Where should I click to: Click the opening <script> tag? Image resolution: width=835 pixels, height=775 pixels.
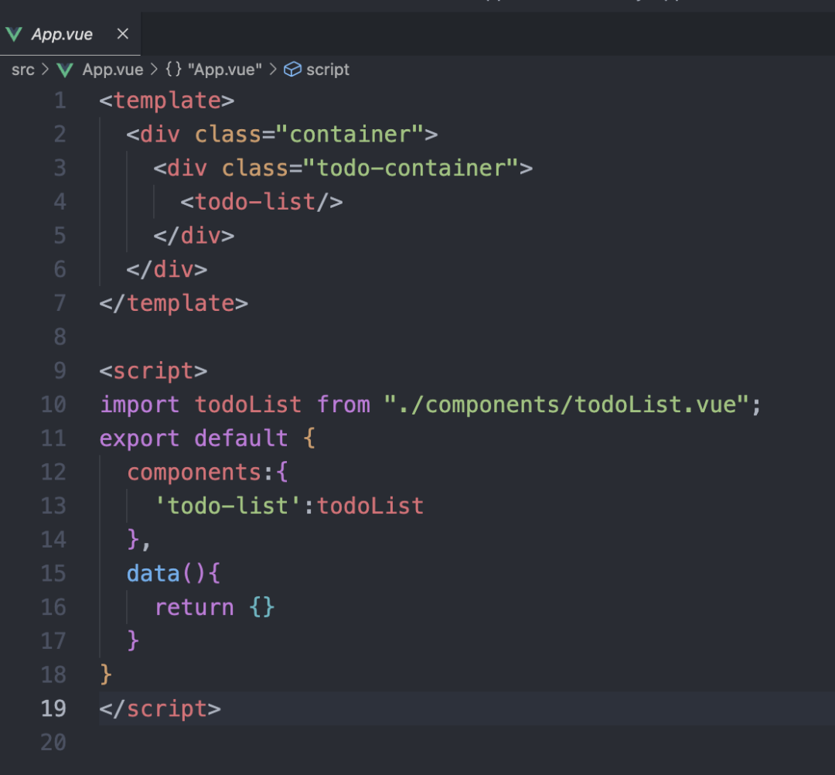(153, 370)
